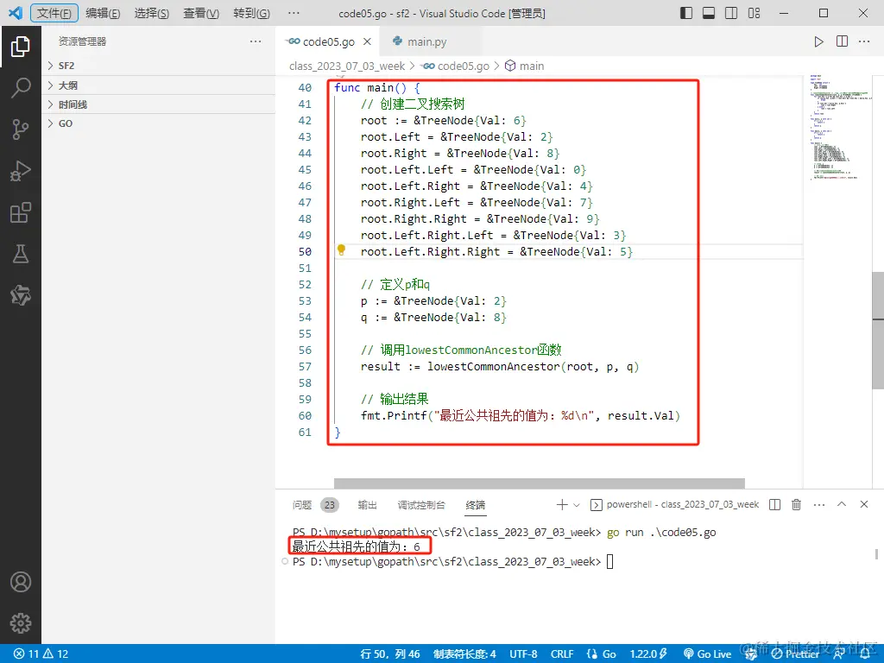Select the 终端 terminal panel tab
This screenshot has width=884, height=663.
476,504
